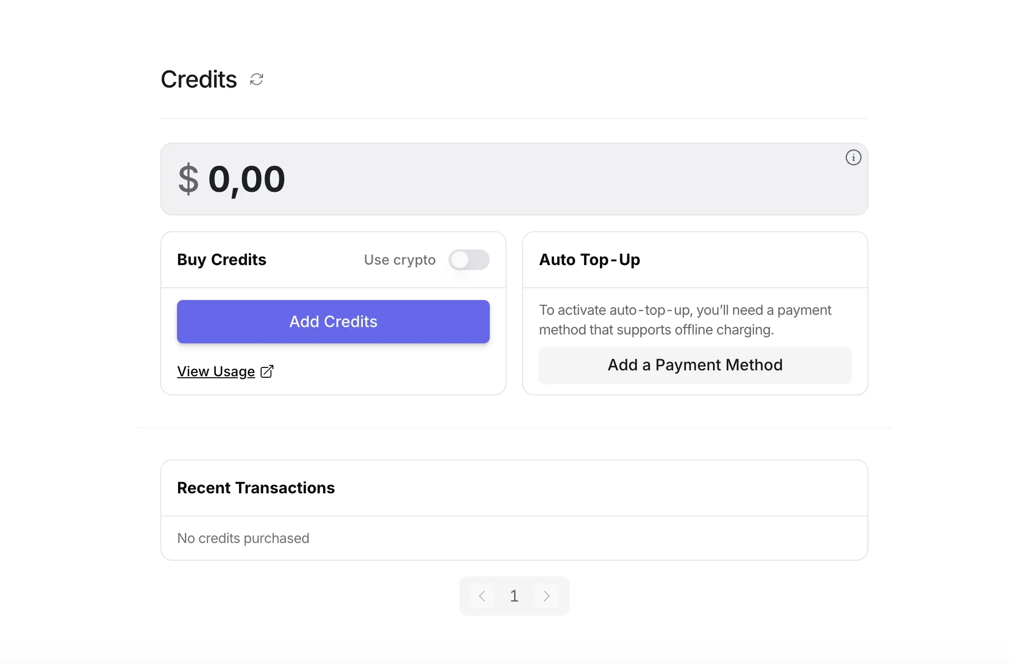This screenshot has width=1009, height=664.
Task: Click the 0,00 balance amount
Action: [x=247, y=180]
